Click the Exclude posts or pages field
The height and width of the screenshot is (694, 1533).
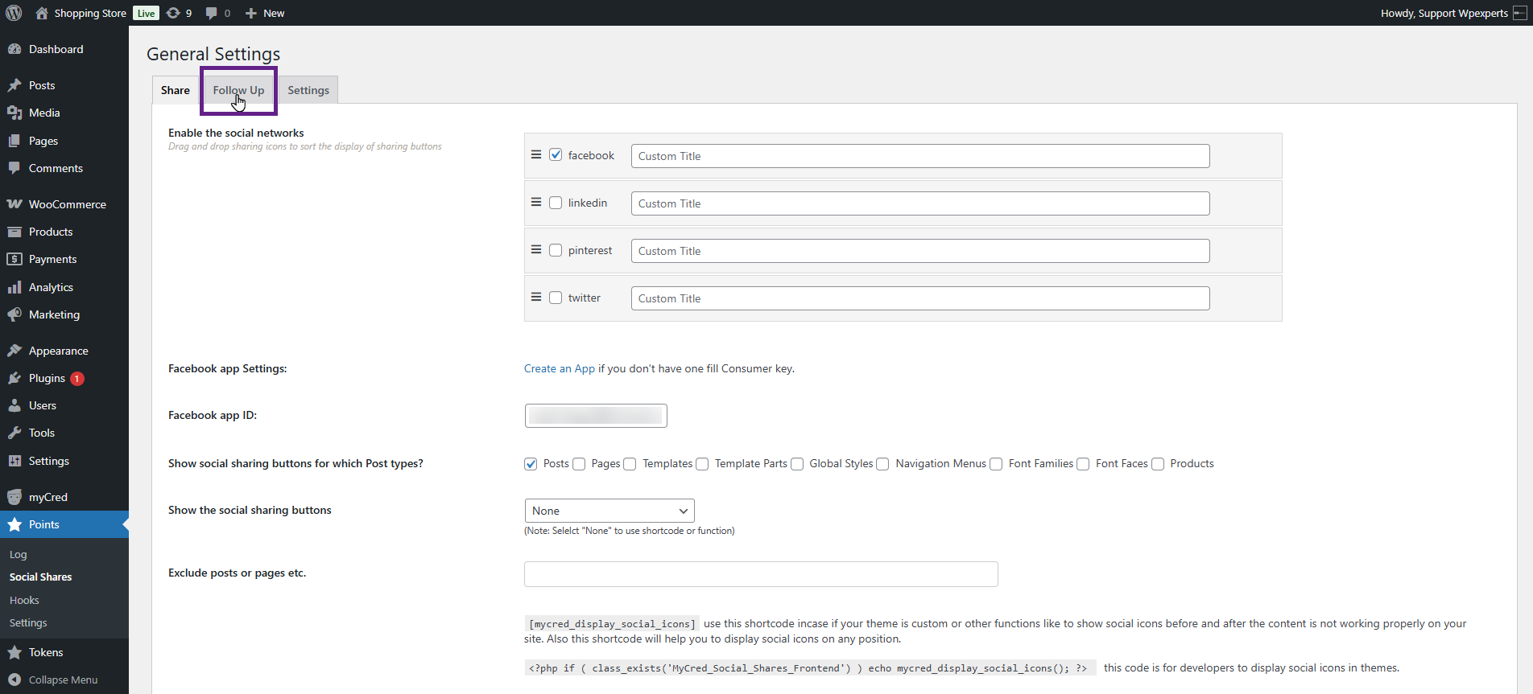pyautogui.click(x=760, y=574)
